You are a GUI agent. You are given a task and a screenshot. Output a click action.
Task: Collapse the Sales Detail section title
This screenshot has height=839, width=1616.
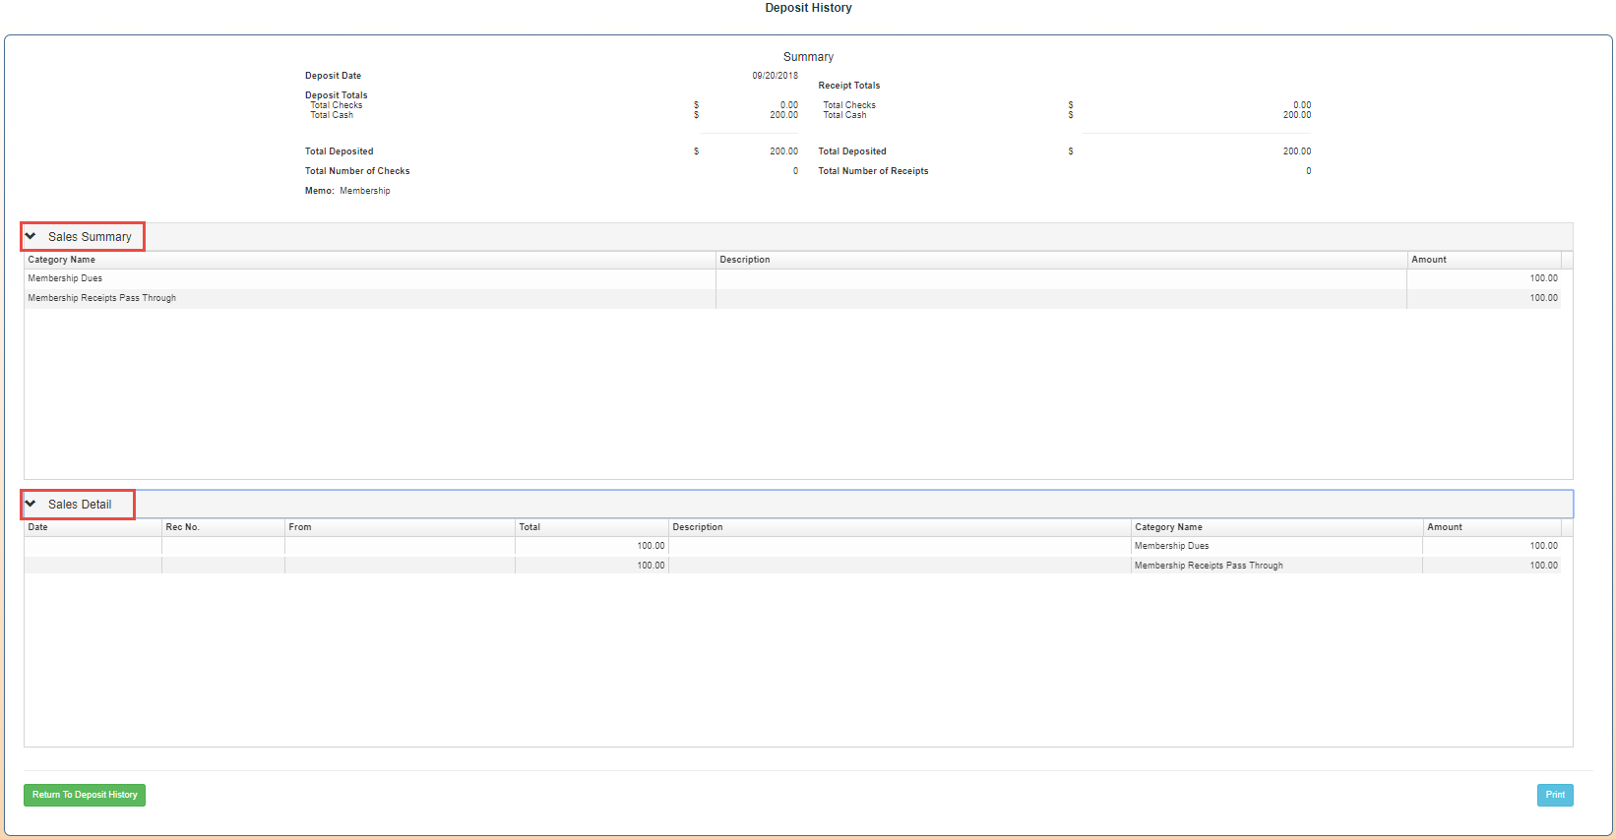(x=80, y=505)
